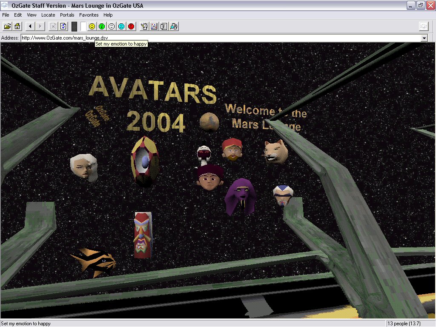
Task: Click the purple hooded avatar head
Action: pos(240,196)
